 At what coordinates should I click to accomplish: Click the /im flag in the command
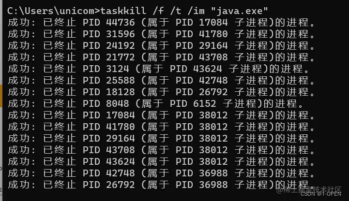click(x=196, y=11)
